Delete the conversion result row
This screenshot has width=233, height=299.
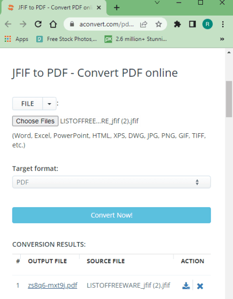point(200,286)
